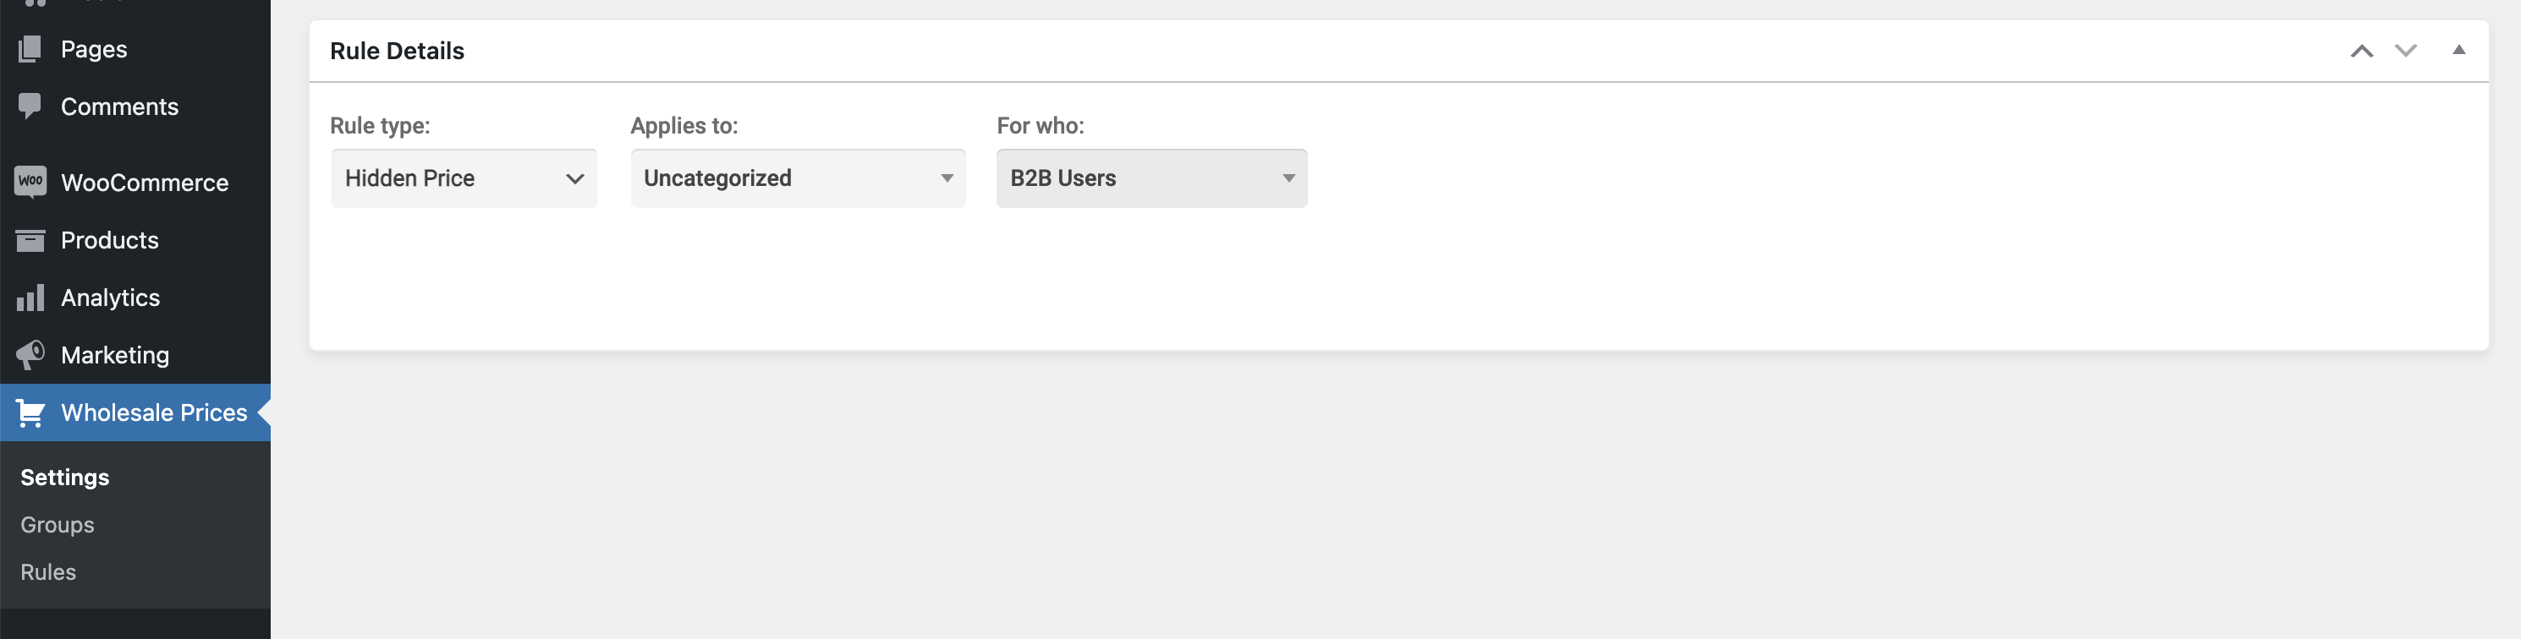Viewport: 2521px width, 639px height.
Task: Move Rule Details panel down
Action: (x=2405, y=51)
